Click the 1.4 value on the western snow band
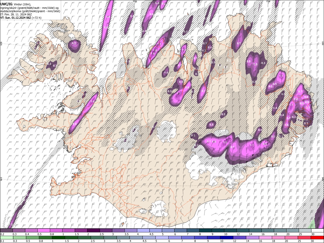 click(92, 101)
